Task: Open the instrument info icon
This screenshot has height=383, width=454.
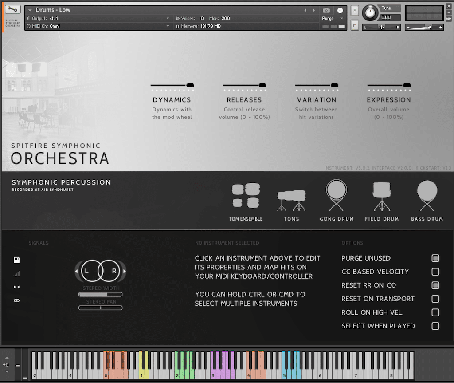Action: coord(340,11)
